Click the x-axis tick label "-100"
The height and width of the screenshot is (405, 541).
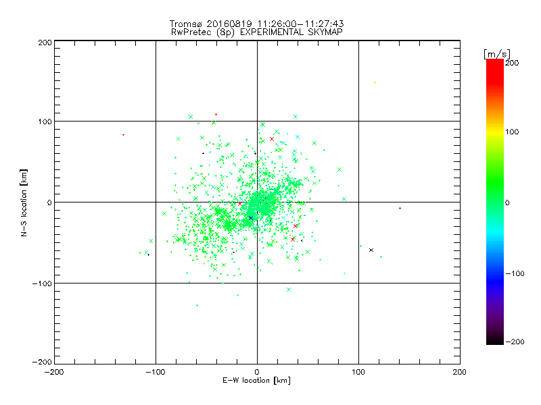(156, 372)
